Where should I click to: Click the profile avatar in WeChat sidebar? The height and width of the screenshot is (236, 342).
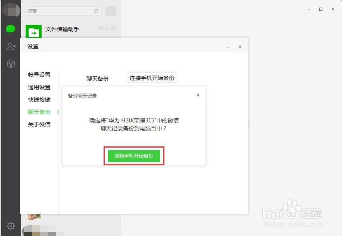pyautogui.click(x=11, y=10)
